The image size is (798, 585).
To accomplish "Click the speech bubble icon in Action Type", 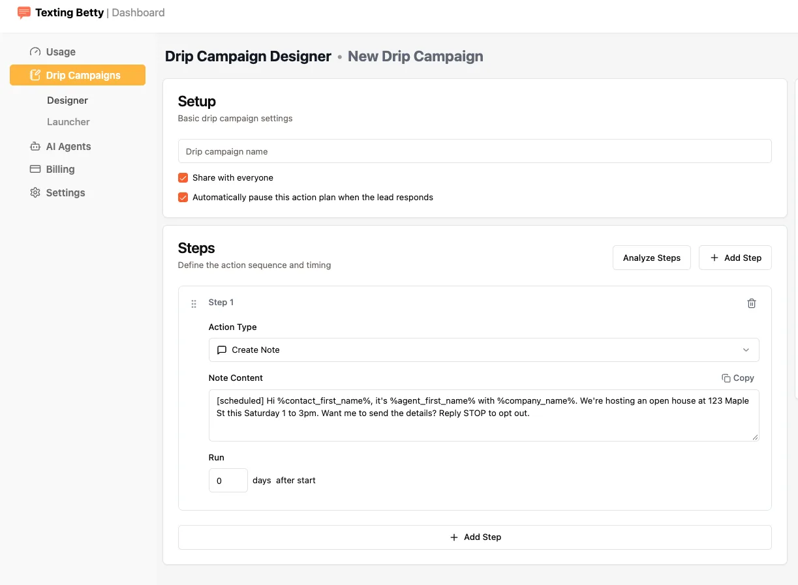I will 222,350.
